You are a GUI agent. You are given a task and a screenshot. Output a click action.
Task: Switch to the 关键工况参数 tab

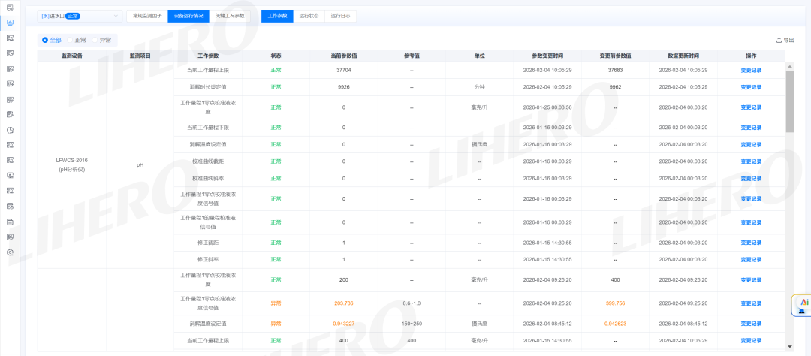pos(230,15)
